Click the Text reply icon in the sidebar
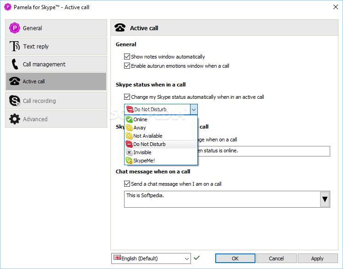The height and width of the screenshot is (269, 343). [x=15, y=46]
